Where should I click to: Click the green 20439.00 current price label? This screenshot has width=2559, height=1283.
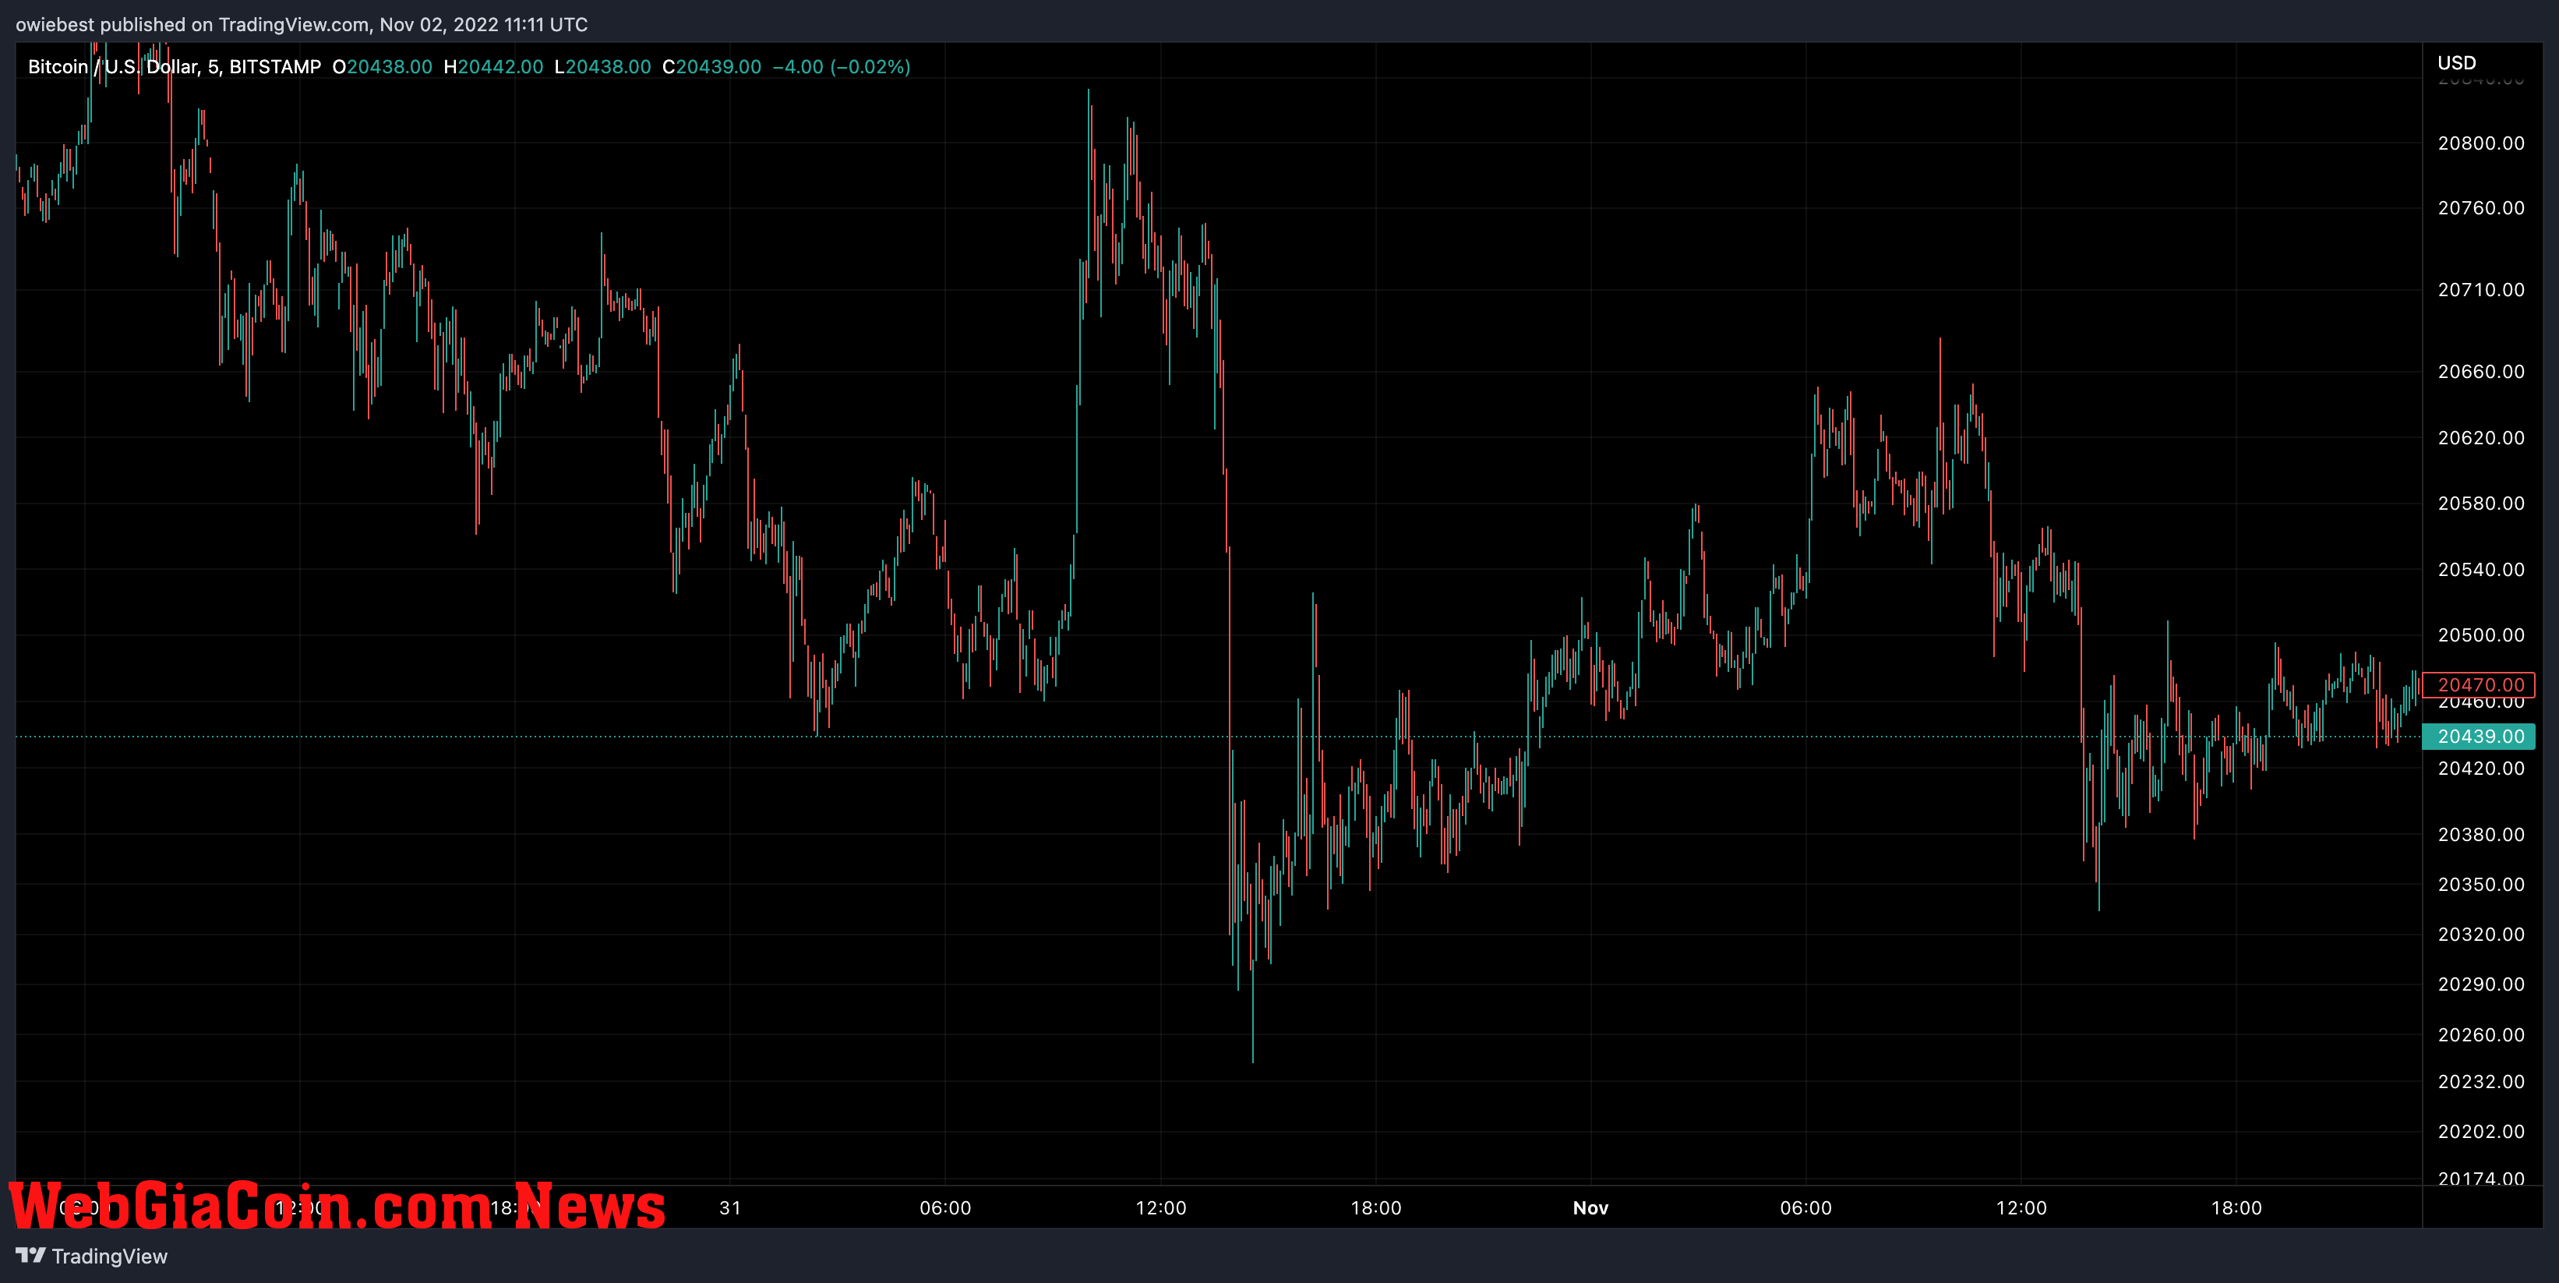point(2479,737)
